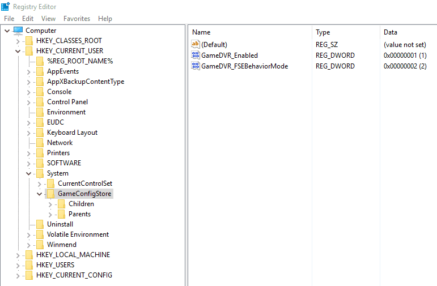Image resolution: width=437 pixels, height=286 pixels.
Task: Expand the CurrentControlSet key
Action: click(40, 184)
